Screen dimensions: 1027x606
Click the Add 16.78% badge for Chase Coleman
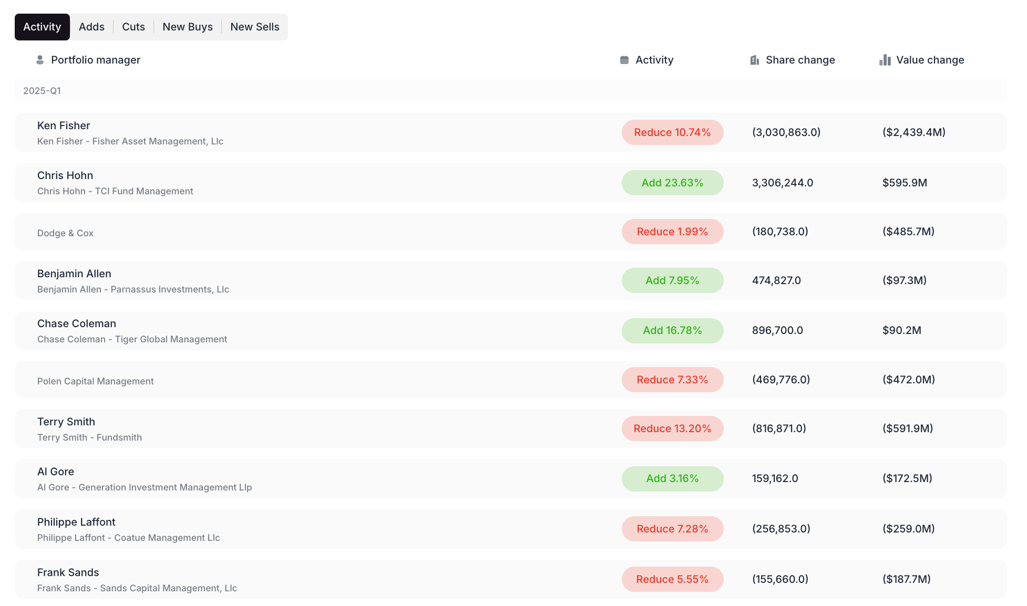(x=672, y=330)
